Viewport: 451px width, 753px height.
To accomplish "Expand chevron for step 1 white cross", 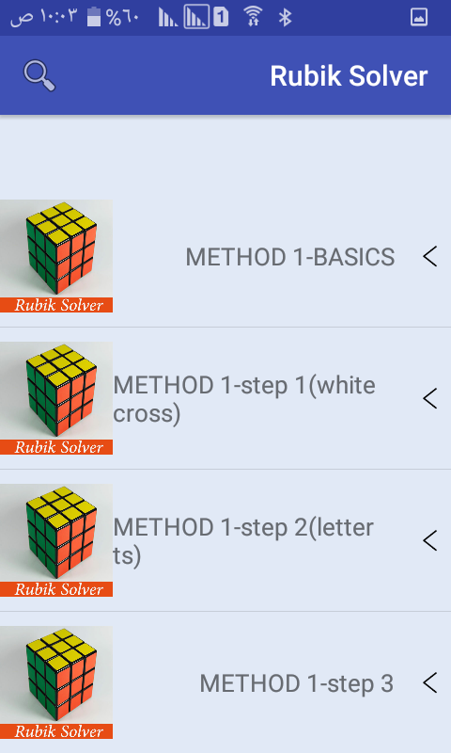I will (430, 398).
